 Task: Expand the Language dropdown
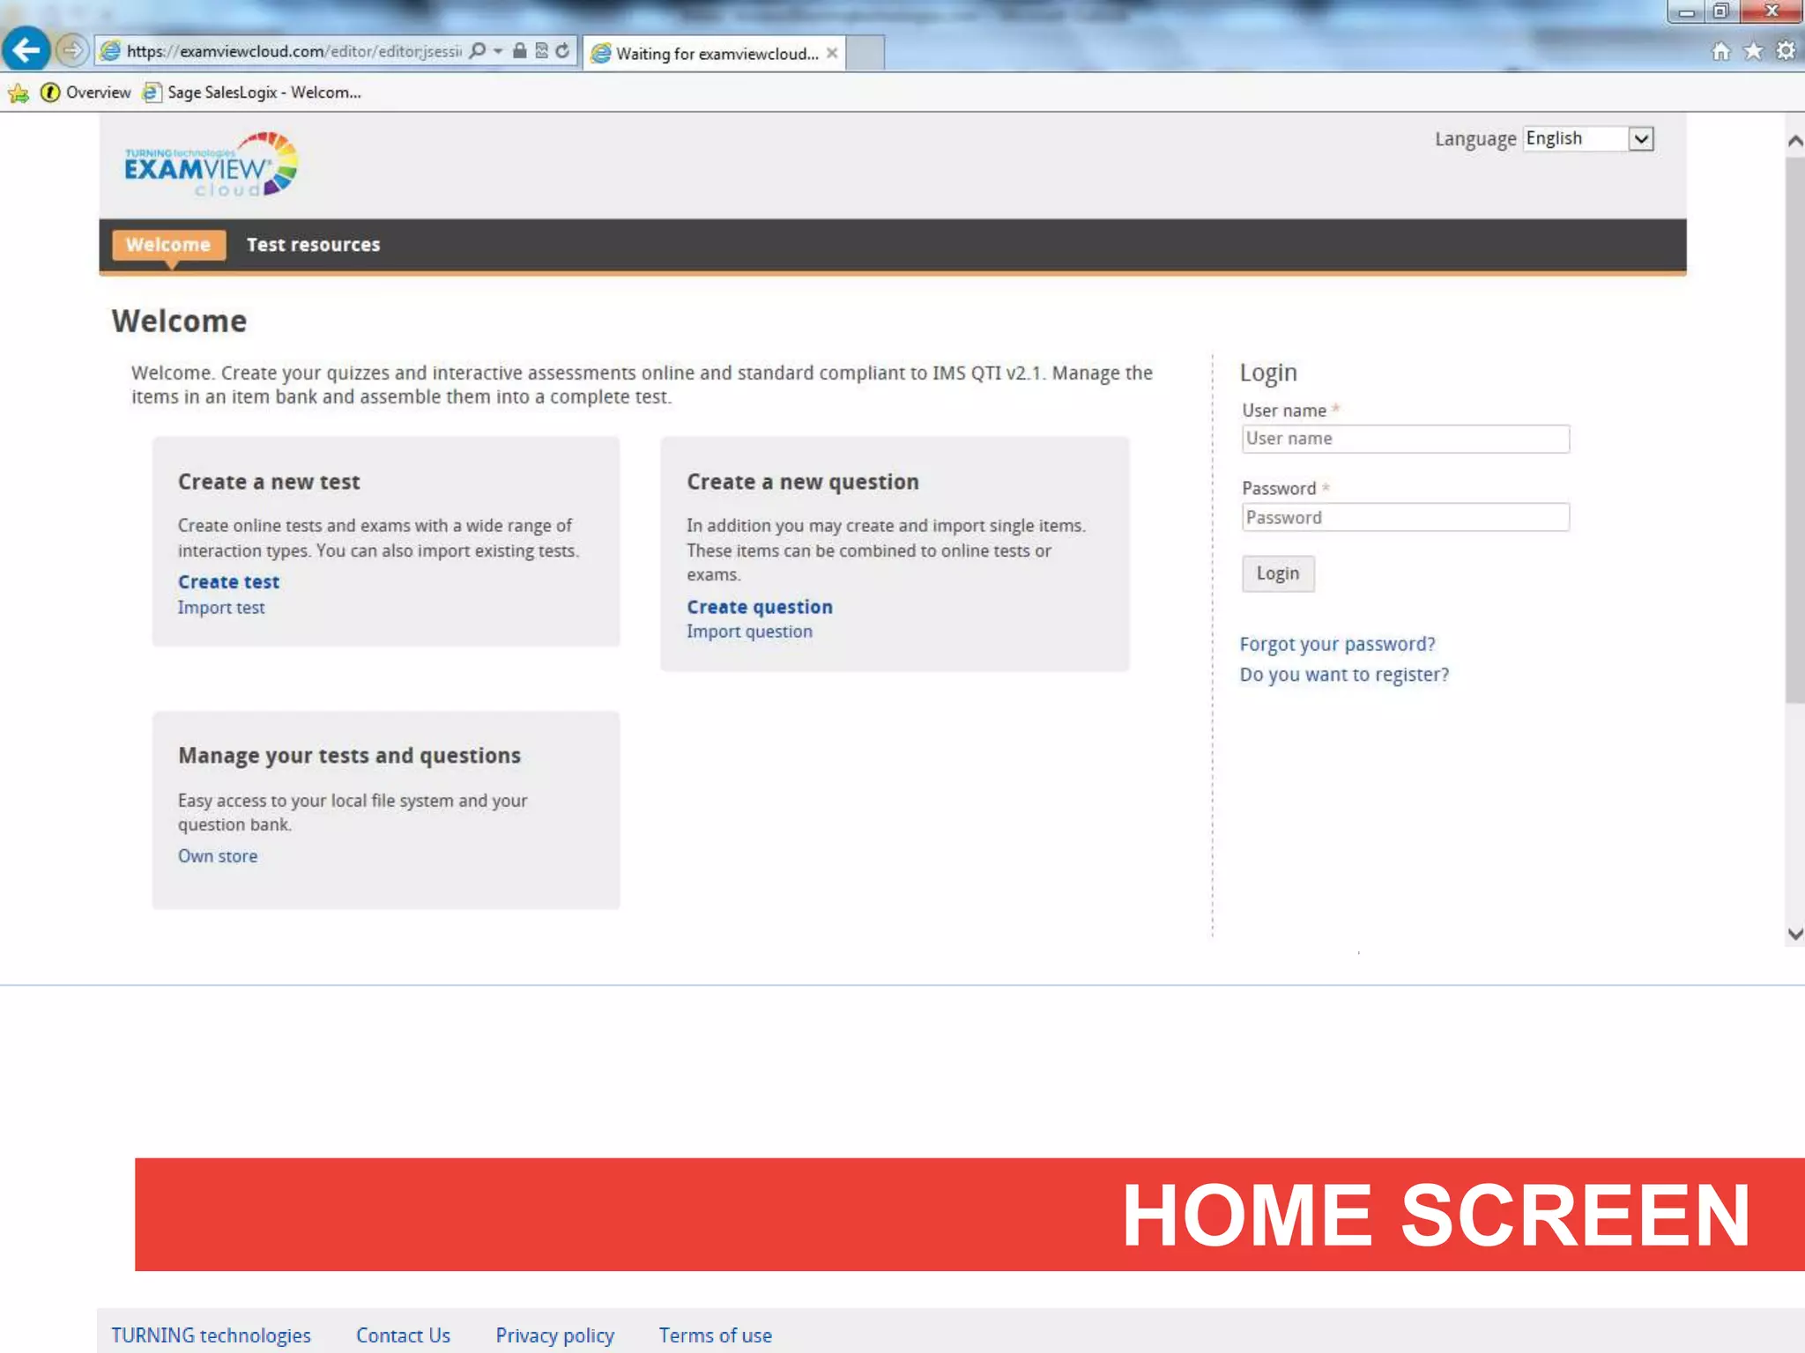[1640, 139]
